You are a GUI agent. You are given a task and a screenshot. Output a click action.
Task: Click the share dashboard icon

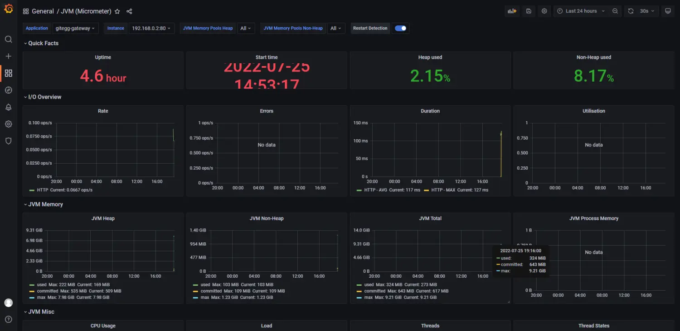click(x=129, y=11)
